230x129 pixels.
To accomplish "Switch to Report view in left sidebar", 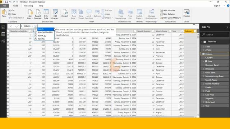I will [x=3, y=27].
